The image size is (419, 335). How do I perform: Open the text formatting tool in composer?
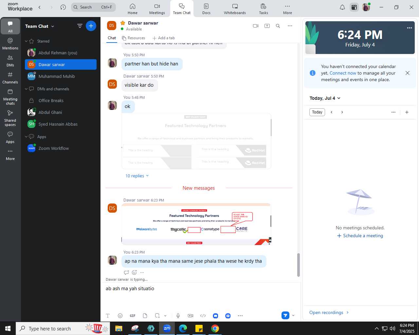click(x=108, y=316)
